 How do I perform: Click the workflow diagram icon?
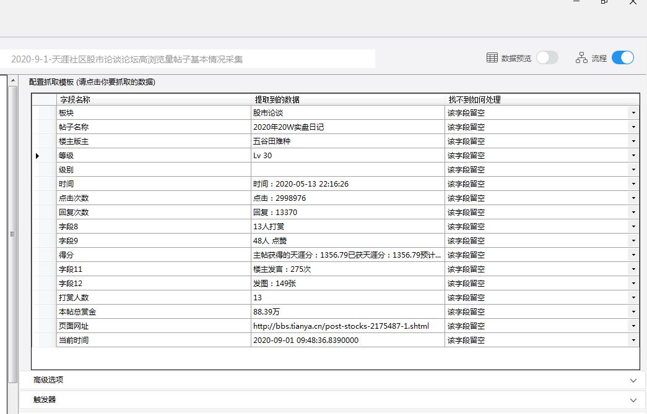(x=581, y=57)
